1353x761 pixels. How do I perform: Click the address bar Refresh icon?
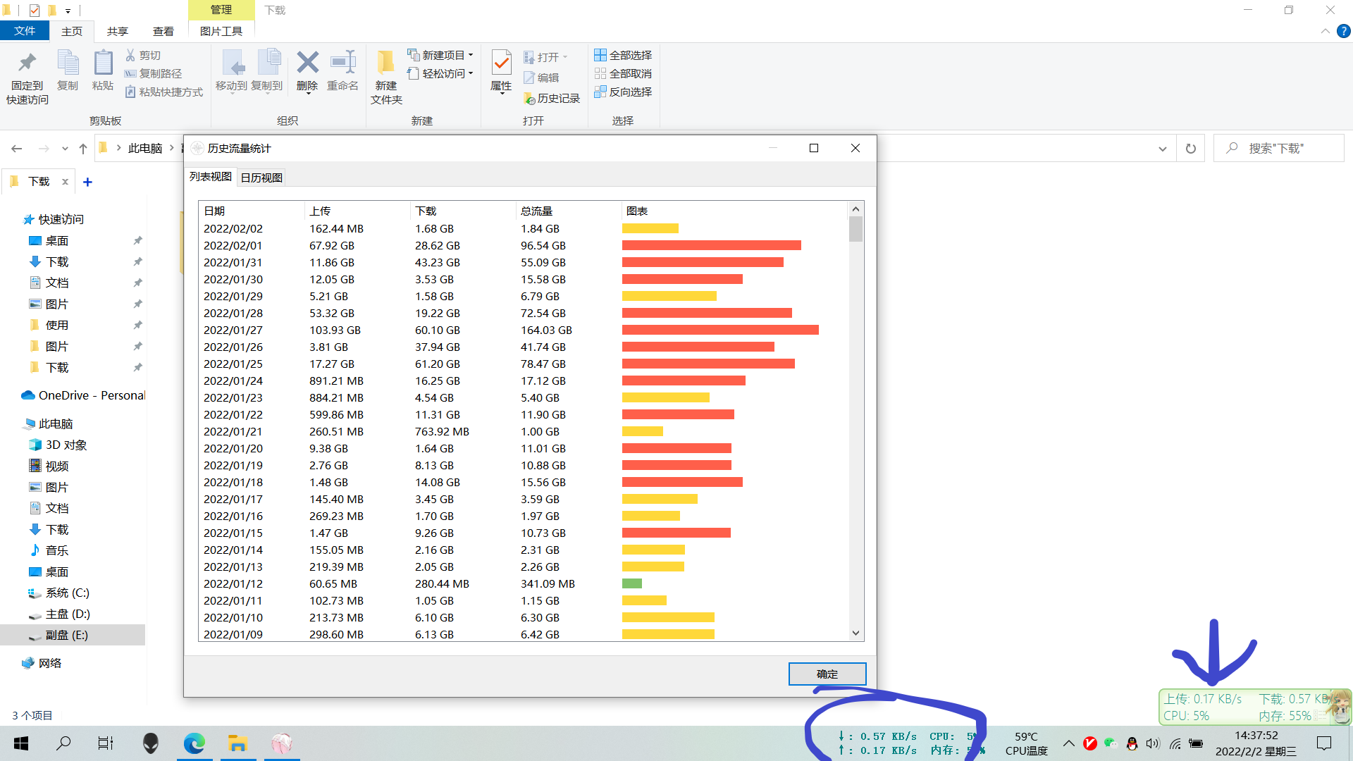point(1191,149)
